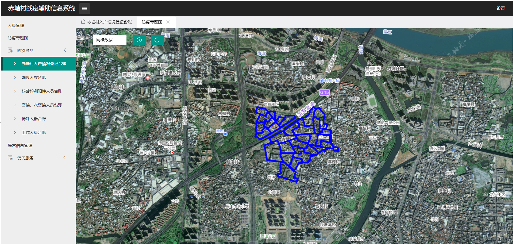513x244 pixels.
Task: Click the 网格数据 field on map
Action: (109, 40)
